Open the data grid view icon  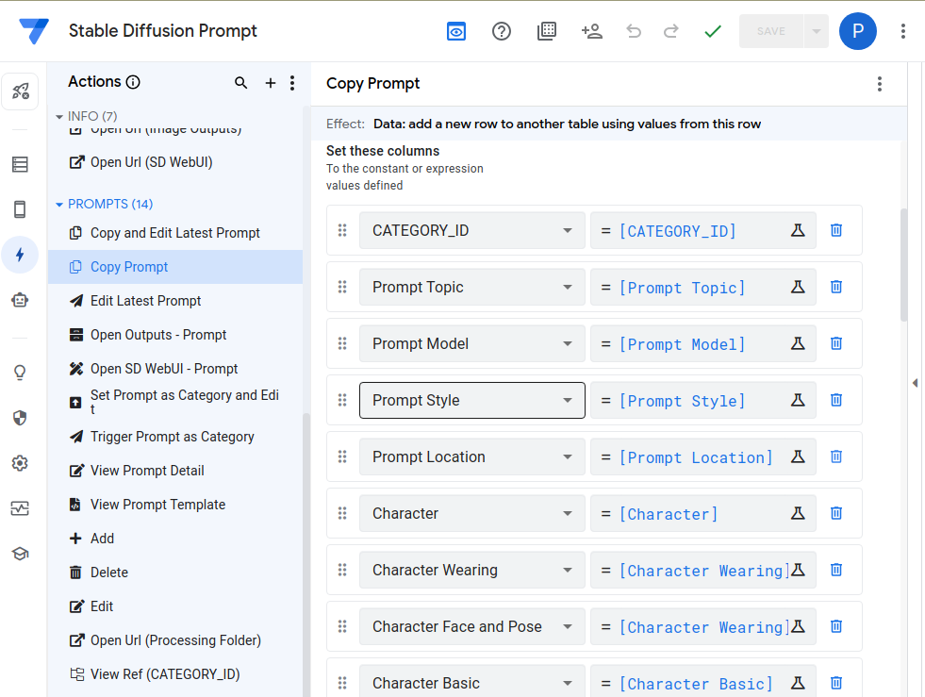coord(547,31)
